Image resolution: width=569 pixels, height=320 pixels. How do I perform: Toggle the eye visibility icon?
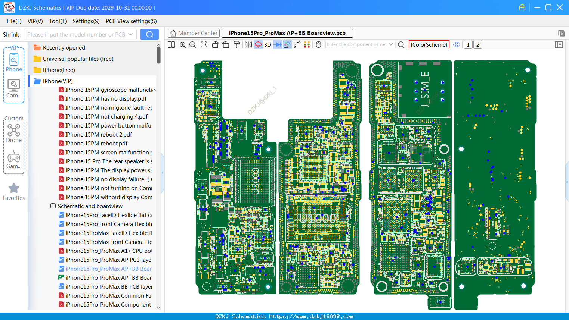457,44
